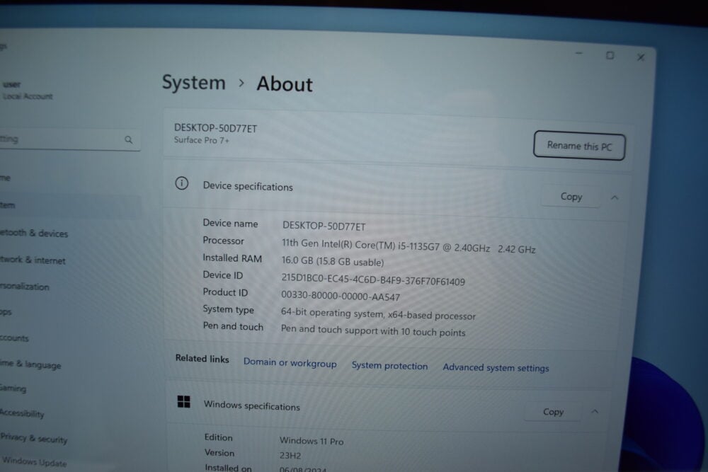
Task: Open the Domain or workgroup link
Action: click(x=290, y=363)
